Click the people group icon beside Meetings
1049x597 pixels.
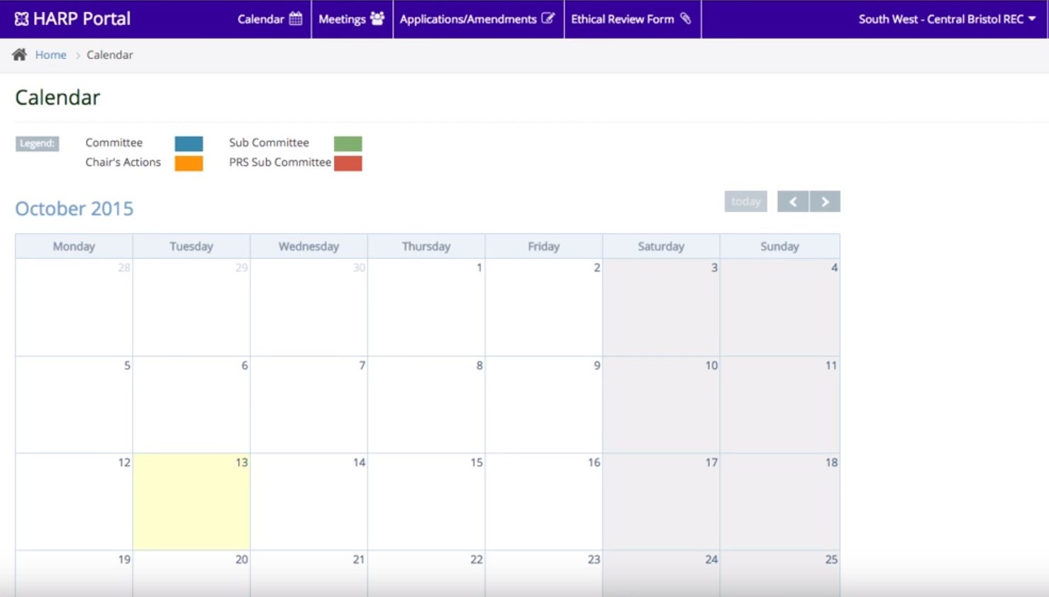377,18
